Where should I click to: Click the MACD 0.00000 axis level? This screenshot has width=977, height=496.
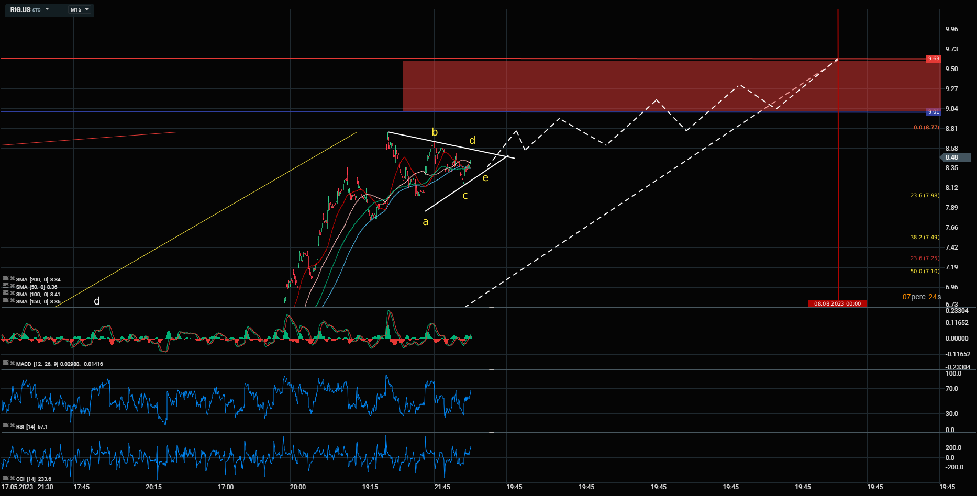pos(957,339)
